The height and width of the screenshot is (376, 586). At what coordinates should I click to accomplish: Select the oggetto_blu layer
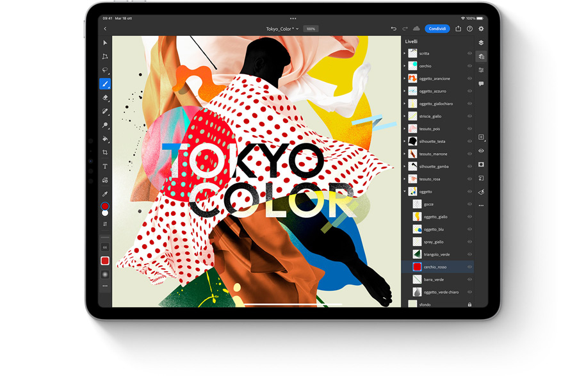pyautogui.click(x=434, y=229)
